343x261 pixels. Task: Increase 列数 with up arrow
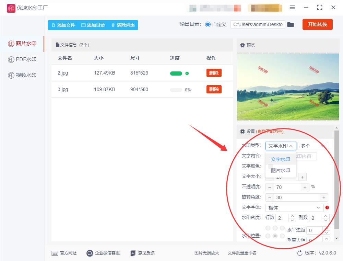click(326, 216)
